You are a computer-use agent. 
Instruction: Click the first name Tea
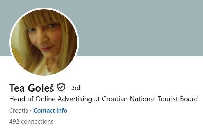(x=17, y=88)
